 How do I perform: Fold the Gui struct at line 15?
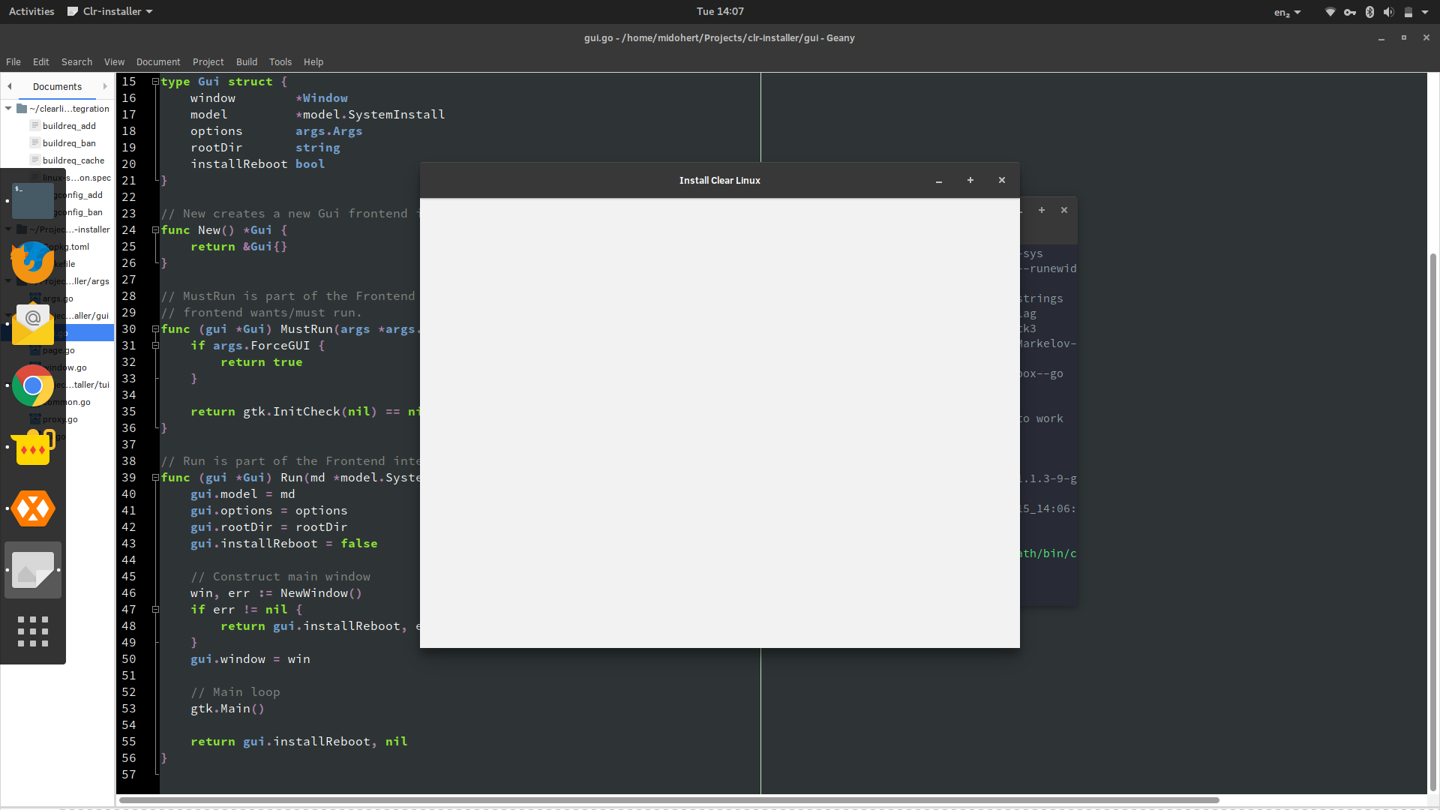tap(155, 82)
